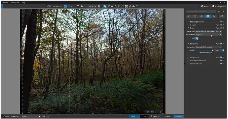Enable Volume Deformation correction
The width and height of the screenshot is (228, 119).
tap(188, 61)
